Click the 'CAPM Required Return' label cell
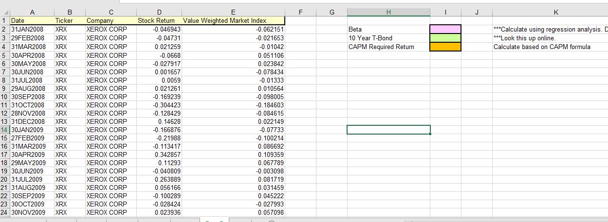 pyautogui.click(x=388, y=47)
